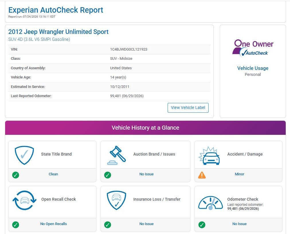Click the orange warning triangle icon
The height and width of the screenshot is (234, 290).
pyautogui.click(x=202, y=175)
